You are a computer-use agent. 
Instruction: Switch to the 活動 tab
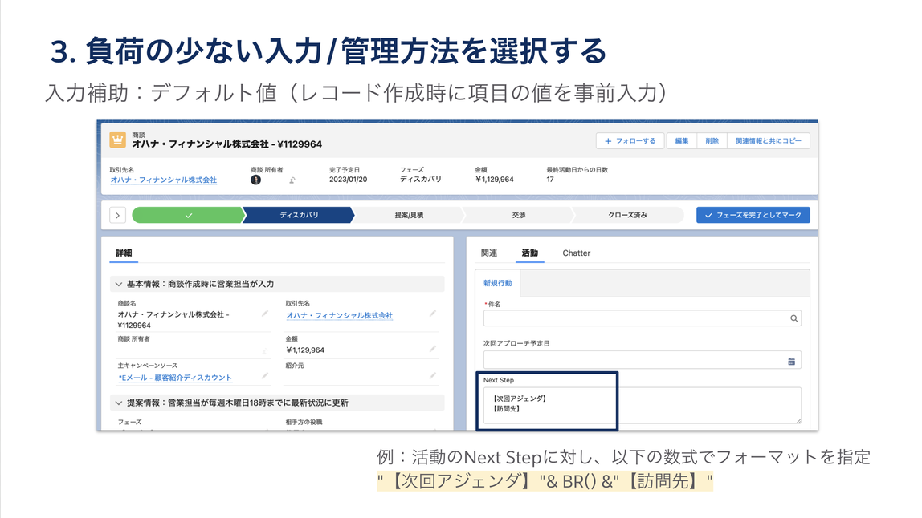click(x=530, y=253)
